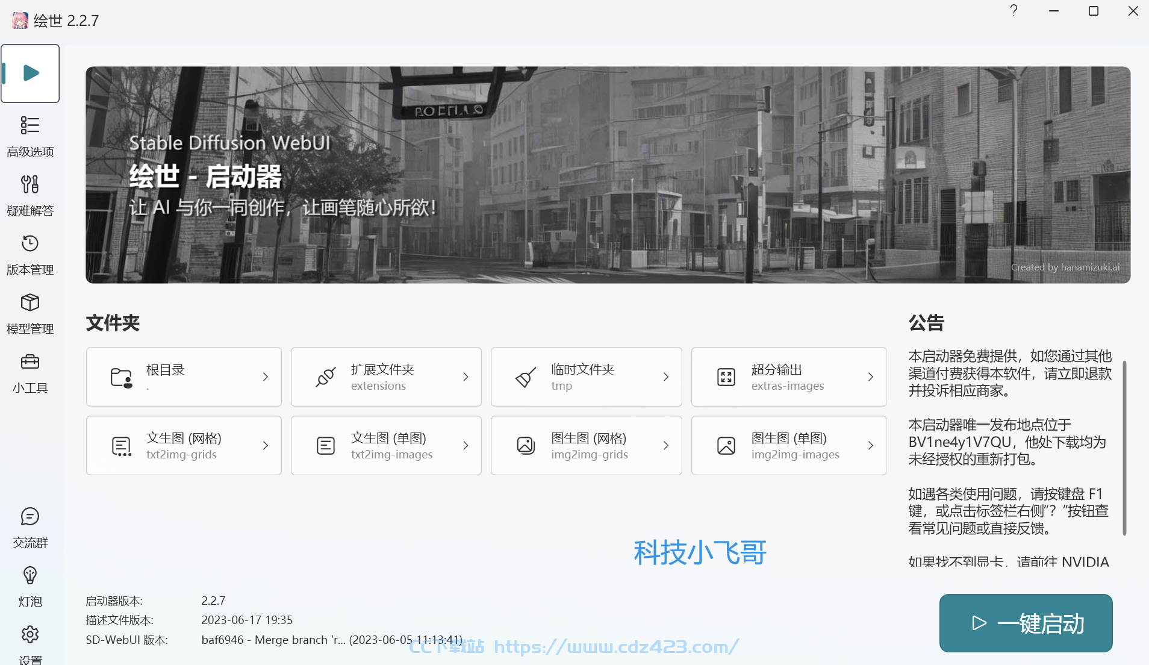This screenshot has height=665, width=1149.
Task: Open 版本管理 version management tab
Action: pos(30,255)
